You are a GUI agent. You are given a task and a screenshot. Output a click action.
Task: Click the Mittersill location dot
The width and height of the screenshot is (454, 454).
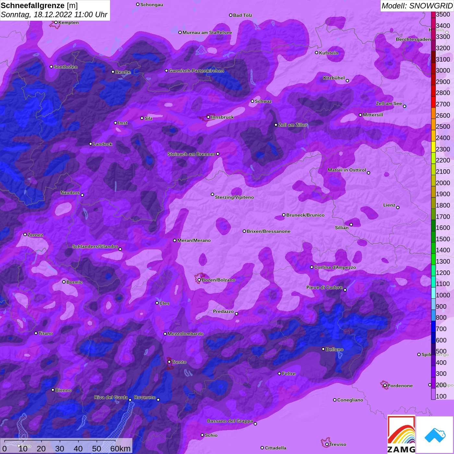tap(360, 115)
